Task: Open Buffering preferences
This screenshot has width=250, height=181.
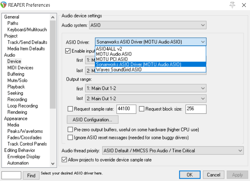Action: (16, 74)
